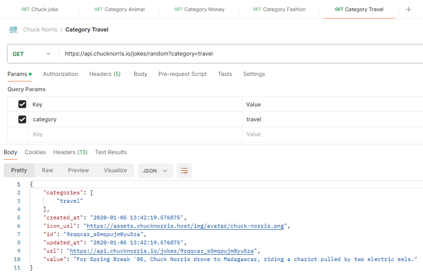Click the Category Travel request title
This screenshot has width=423, height=274.
coord(87,30)
